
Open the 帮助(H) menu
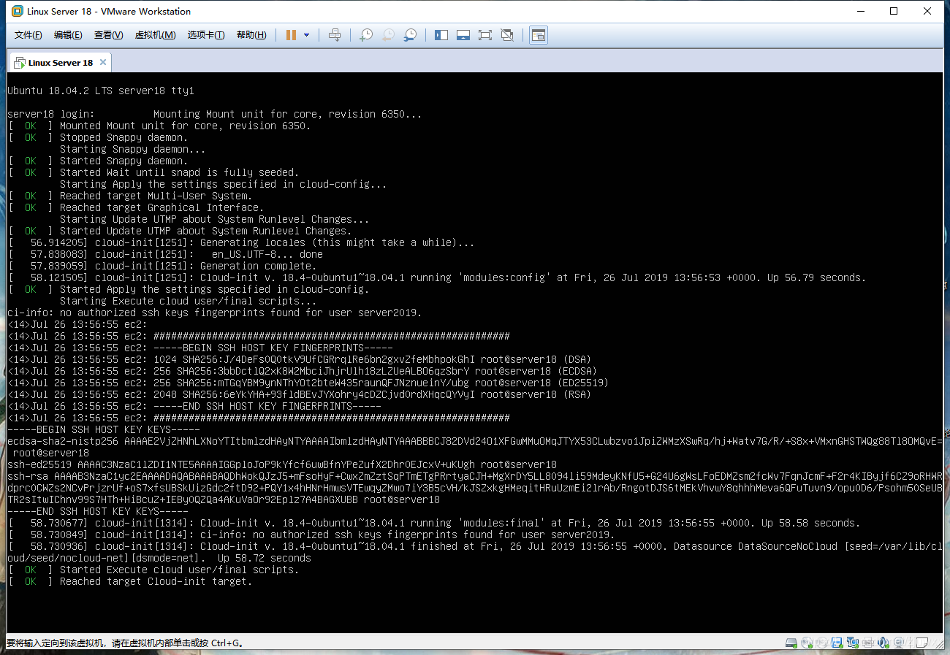251,35
